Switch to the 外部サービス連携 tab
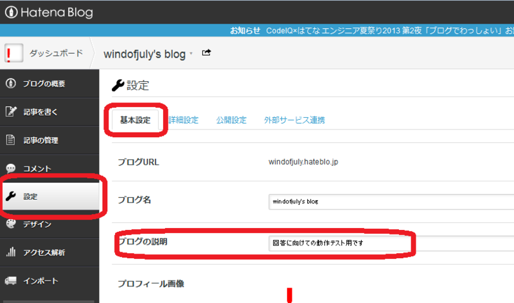Image resolution: width=514 pixels, height=303 pixels. (x=294, y=120)
